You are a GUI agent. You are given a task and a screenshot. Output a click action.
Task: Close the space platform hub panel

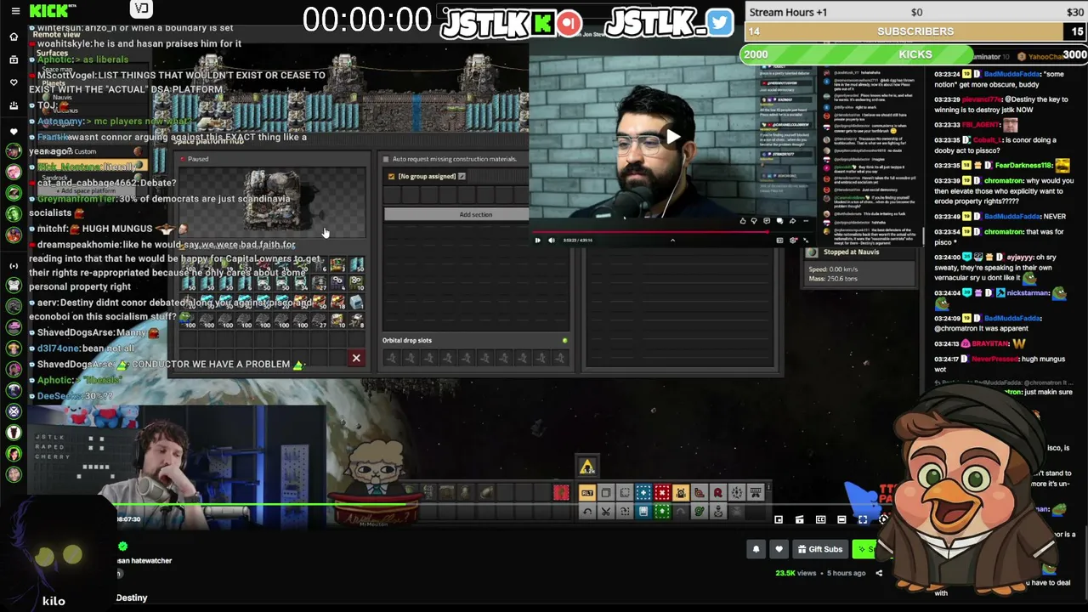pyautogui.click(x=356, y=358)
